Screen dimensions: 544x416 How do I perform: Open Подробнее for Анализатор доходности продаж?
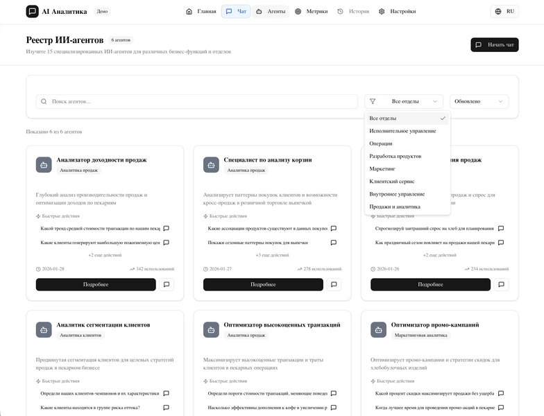[x=96, y=284]
